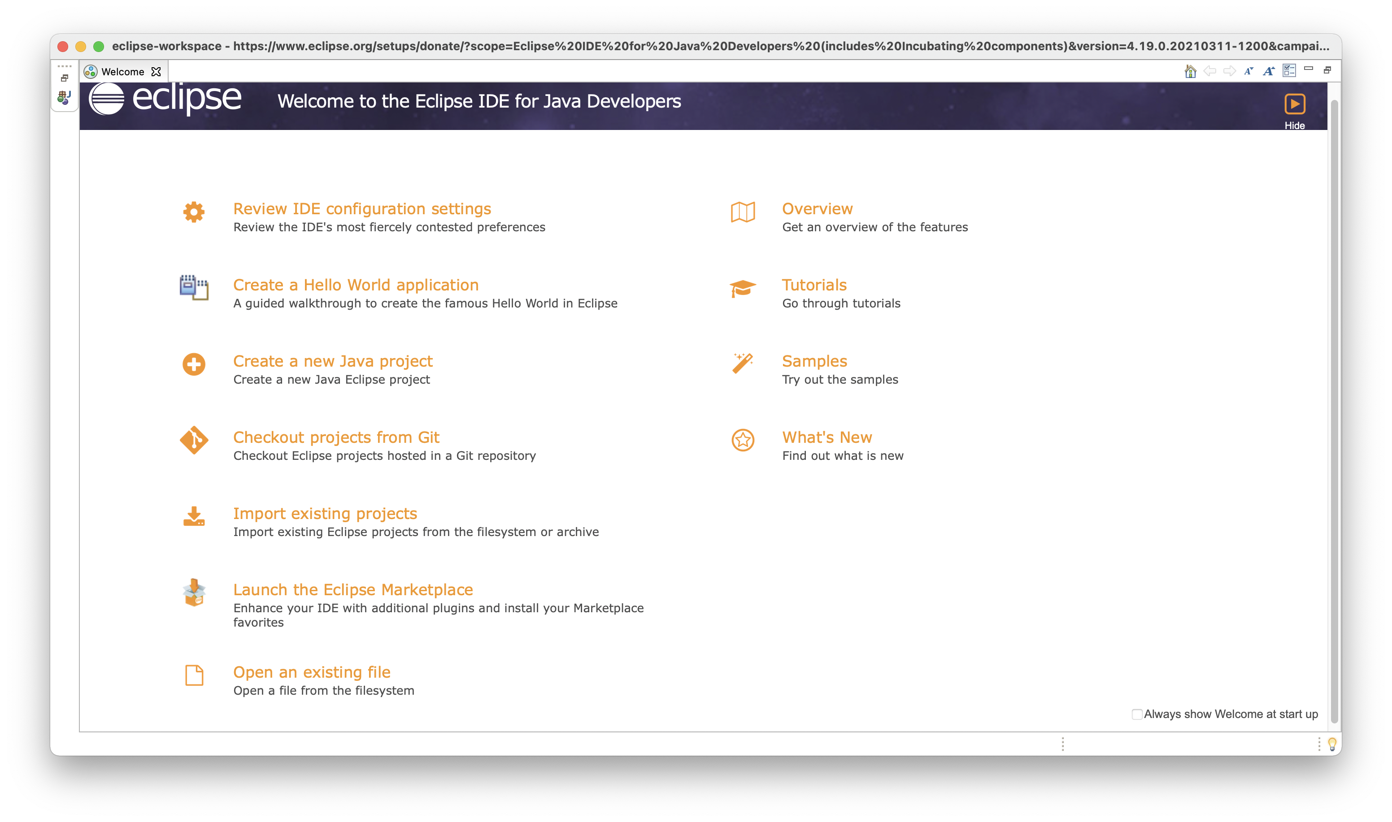1392x822 pixels.
Task: Open Create a new Java project link
Action: point(332,361)
